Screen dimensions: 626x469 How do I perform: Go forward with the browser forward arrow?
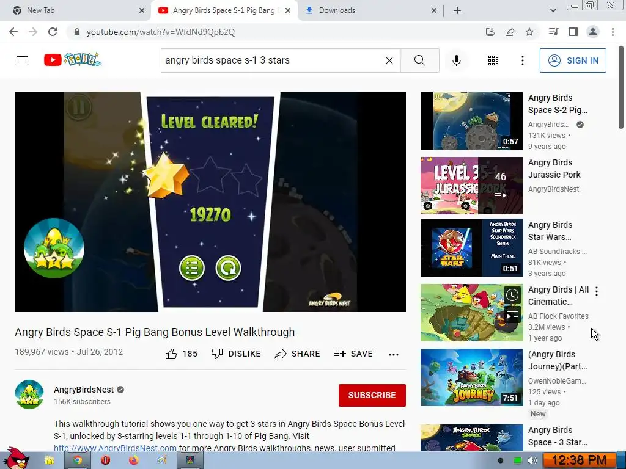(x=33, y=32)
